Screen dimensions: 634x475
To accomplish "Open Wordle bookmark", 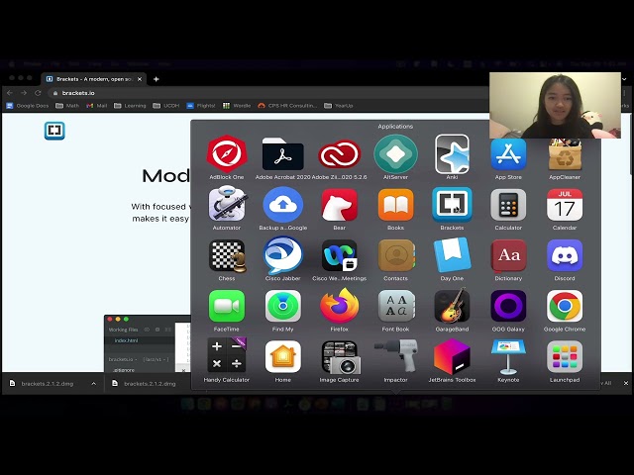I will (237, 106).
